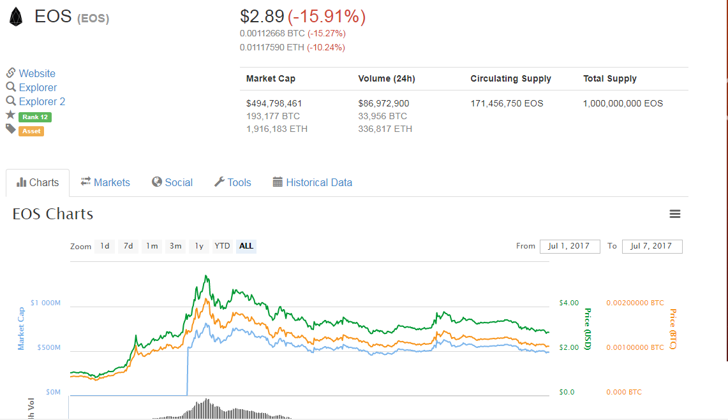Click the Market Cap column header
This screenshot has height=420, width=728.
click(271, 79)
